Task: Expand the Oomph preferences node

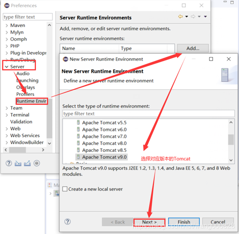Action: 6,39
